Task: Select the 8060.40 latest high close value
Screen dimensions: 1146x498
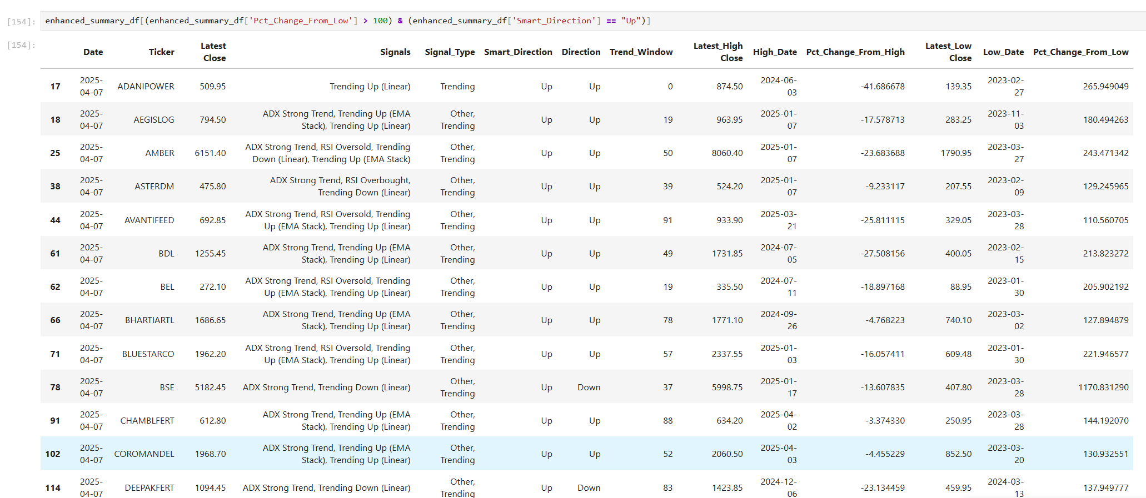Action: click(x=727, y=153)
